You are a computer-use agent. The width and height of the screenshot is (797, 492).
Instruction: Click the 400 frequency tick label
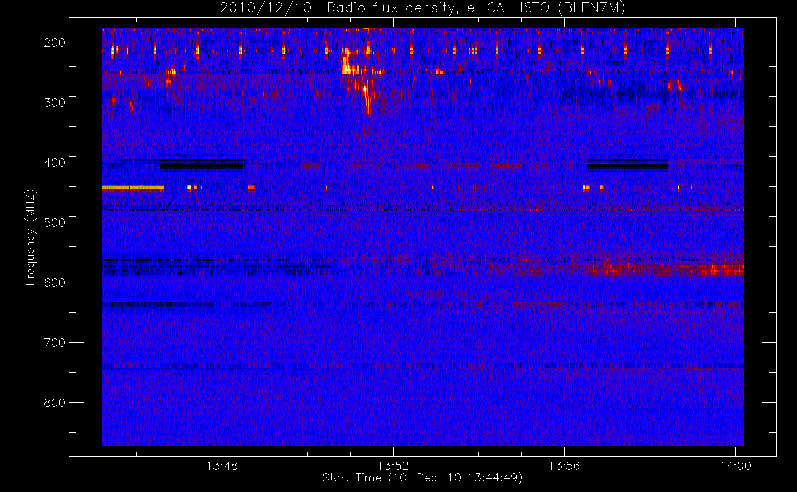click(54, 163)
